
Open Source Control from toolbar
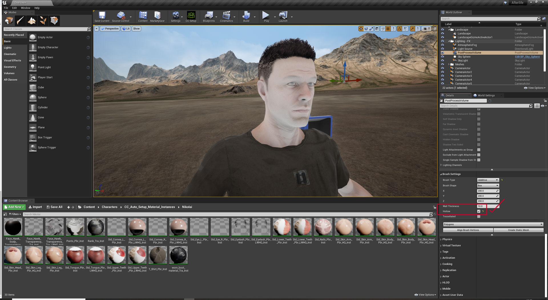point(120,17)
